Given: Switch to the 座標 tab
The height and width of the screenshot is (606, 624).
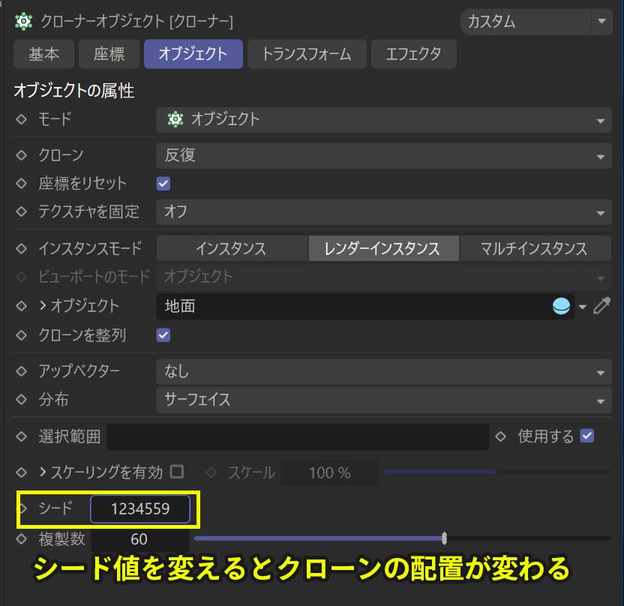Looking at the screenshot, I should coord(109,54).
